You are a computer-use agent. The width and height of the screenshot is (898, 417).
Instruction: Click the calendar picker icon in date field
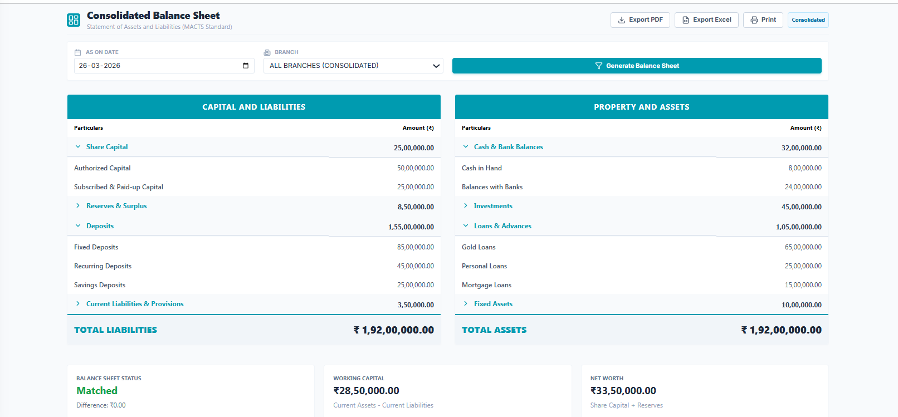(x=246, y=66)
